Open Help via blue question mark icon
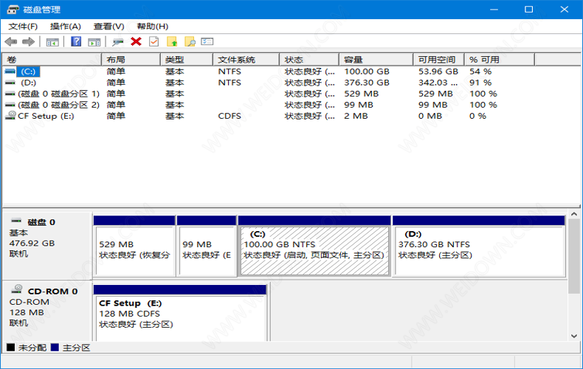The image size is (583, 369). tap(76, 42)
